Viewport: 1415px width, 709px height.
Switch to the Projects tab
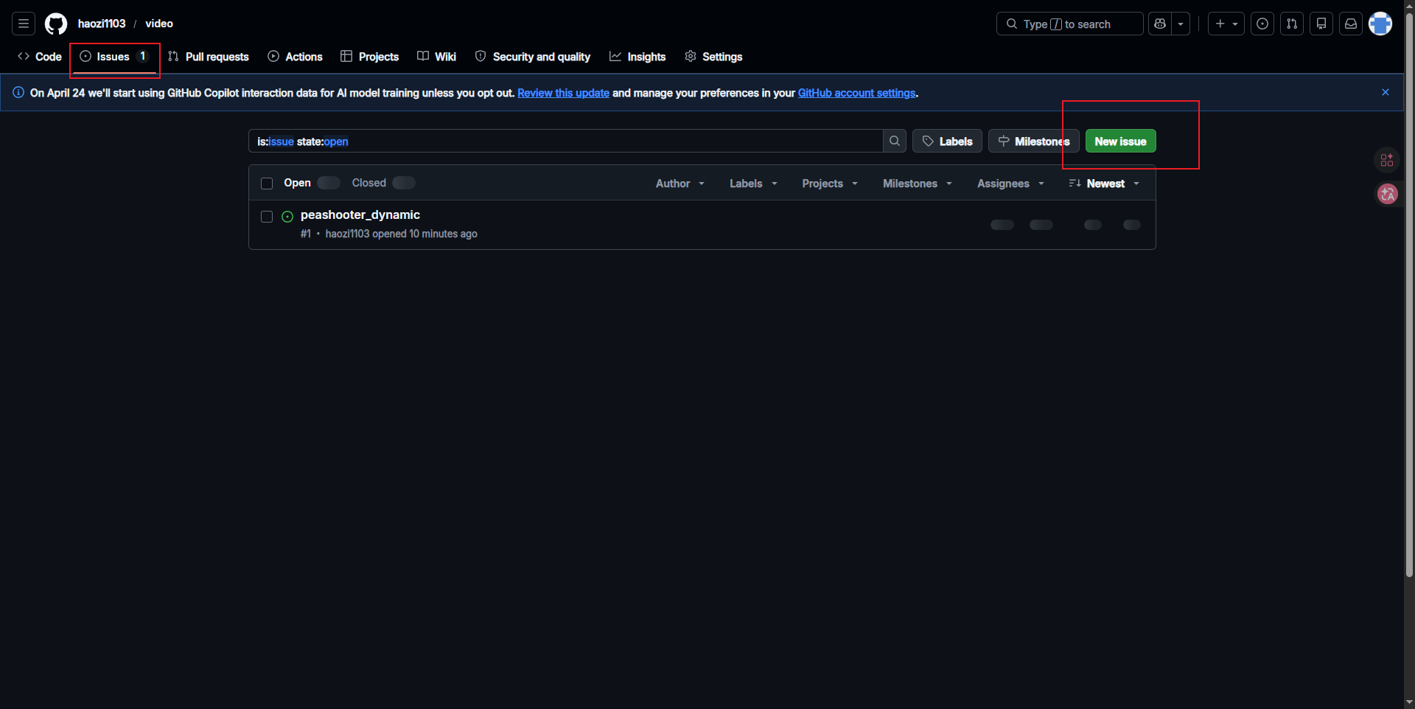[370, 57]
